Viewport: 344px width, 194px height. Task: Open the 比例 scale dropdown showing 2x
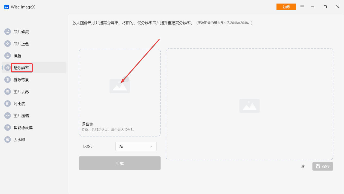tap(136, 146)
